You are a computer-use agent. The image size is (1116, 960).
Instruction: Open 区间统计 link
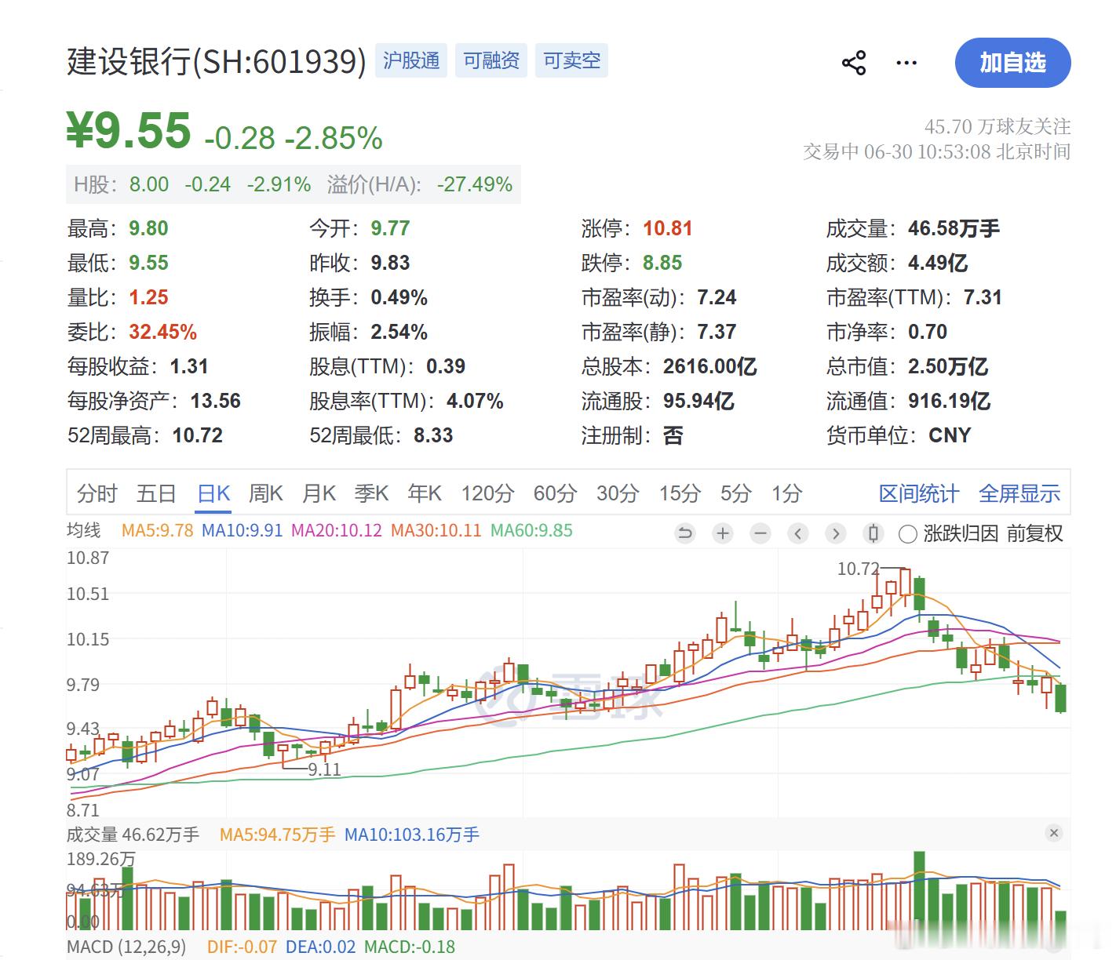tap(919, 493)
